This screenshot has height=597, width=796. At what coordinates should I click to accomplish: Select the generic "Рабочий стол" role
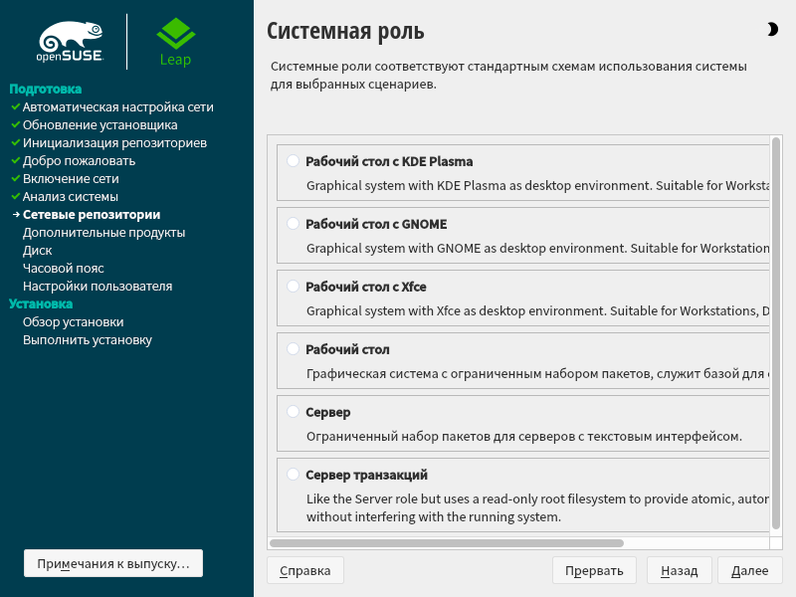click(293, 349)
